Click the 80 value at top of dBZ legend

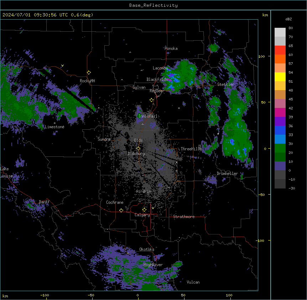tap(291, 28)
